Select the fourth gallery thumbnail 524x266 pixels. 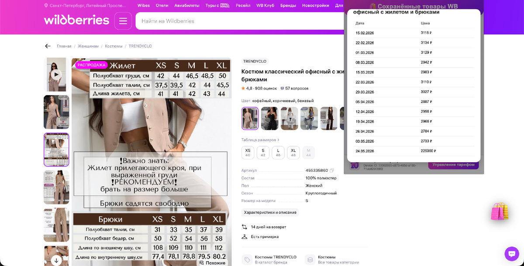pyautogui.click(x=56, y=187)
